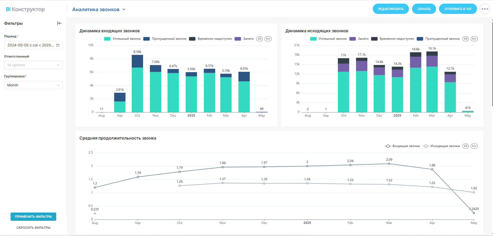The width and height of the screenshot is (493, 236).
Task: Toggle Успешный звонок legend in outgoing chart
Action: (x=328, y=39)
